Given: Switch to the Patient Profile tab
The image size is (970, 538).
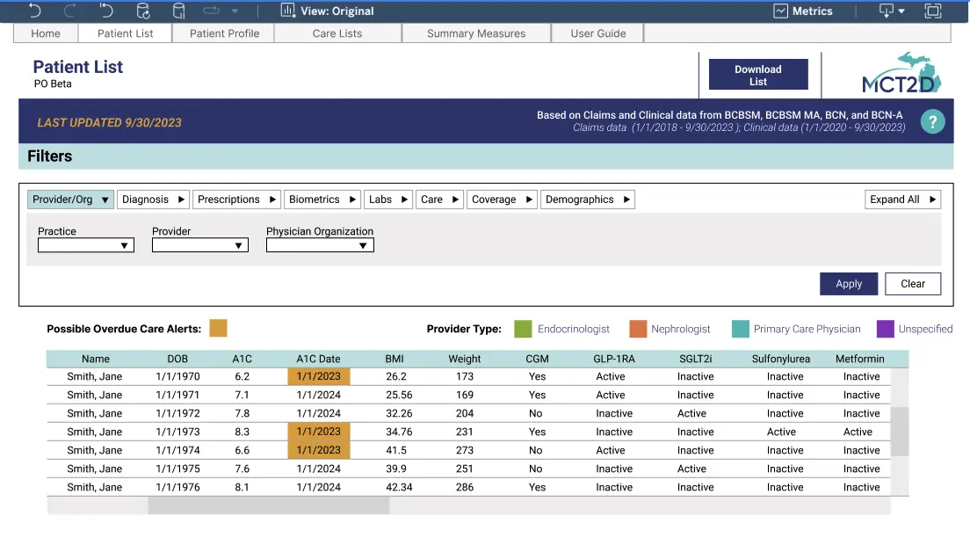Looking at the screenshot, I should [224, 33].
